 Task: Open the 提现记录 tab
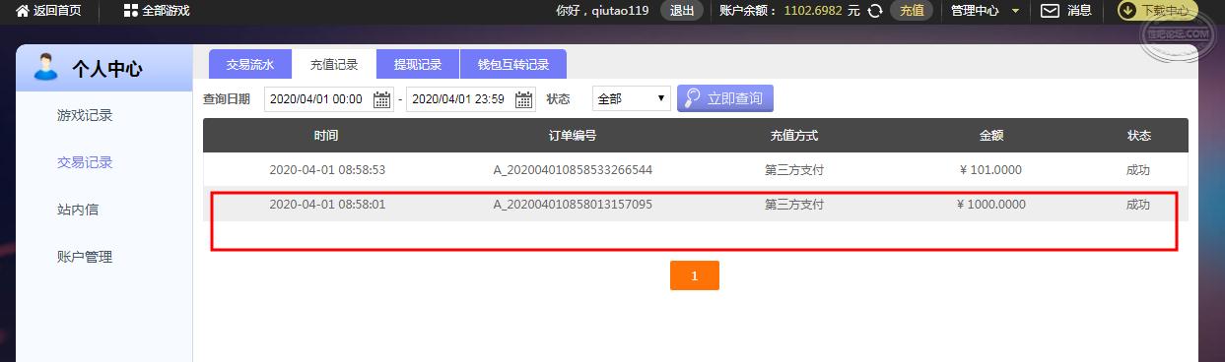point(419,65)
